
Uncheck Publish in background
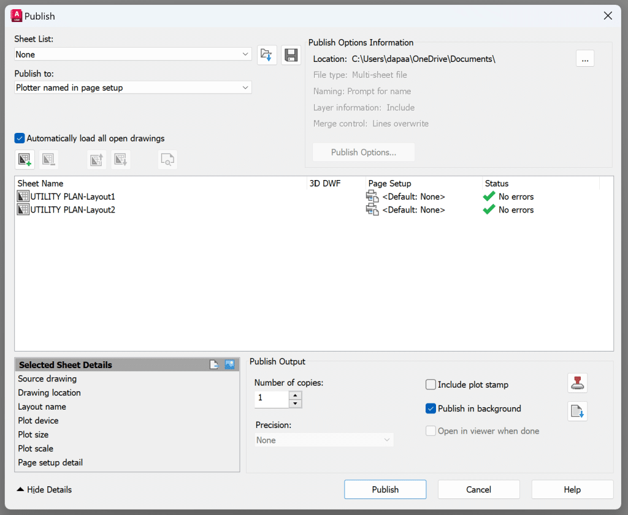[x=431, y=408]
